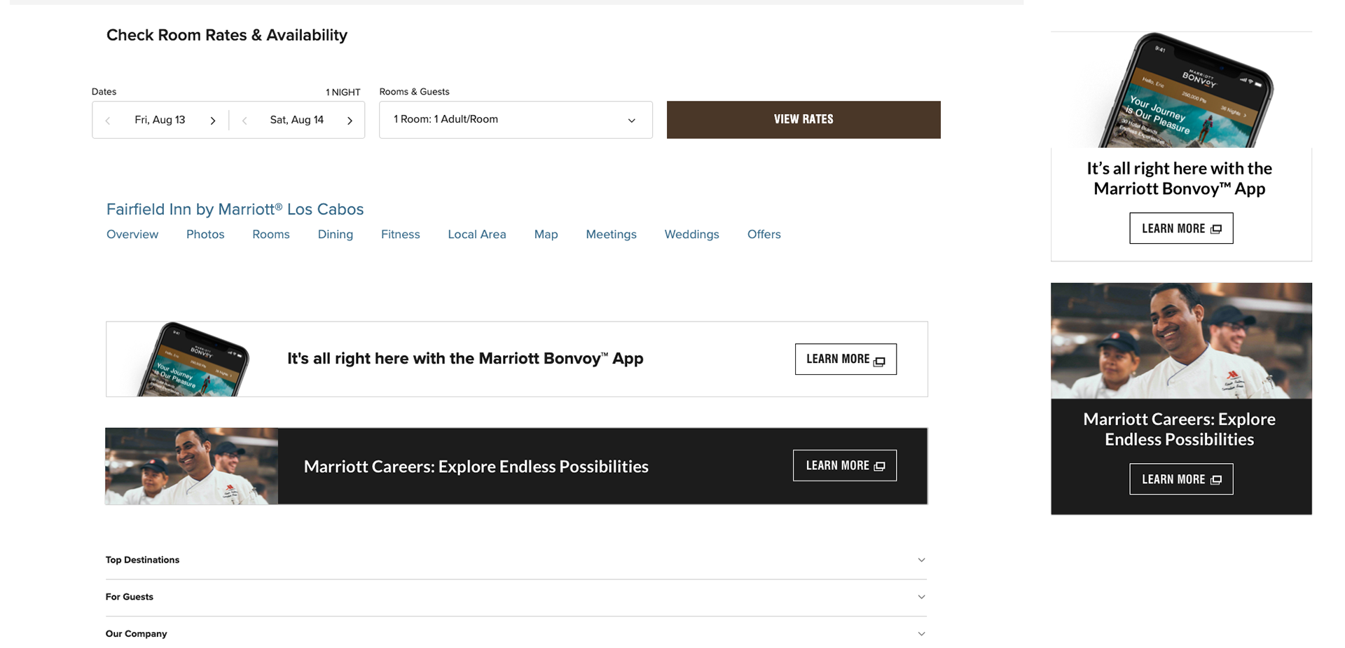Open Fairfield Inn by Marriott Los Cabos link

[x=235, y=209]
